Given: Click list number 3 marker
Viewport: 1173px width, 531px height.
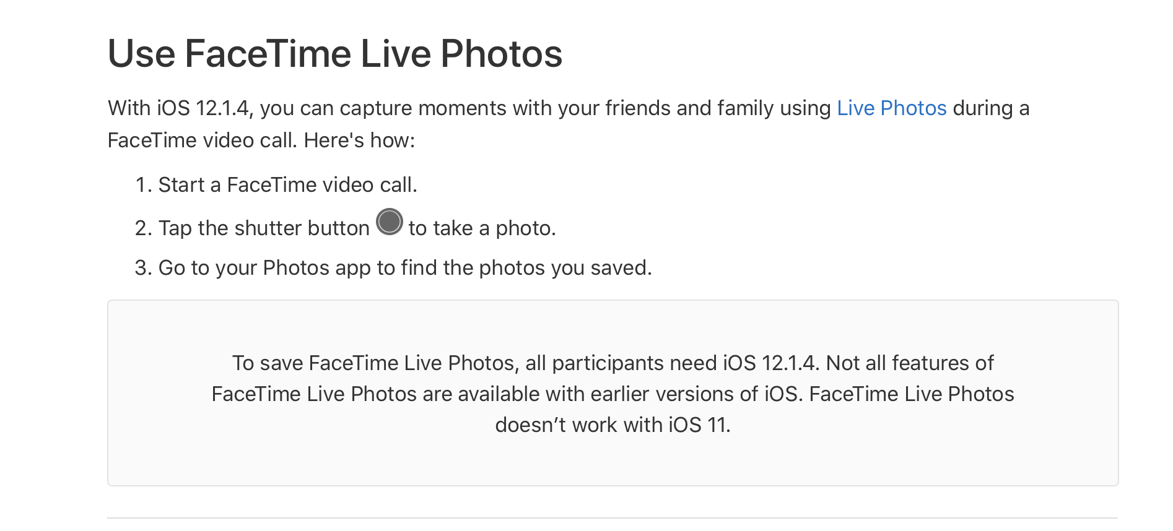Looking at the screenshot, I should [144, 268].
